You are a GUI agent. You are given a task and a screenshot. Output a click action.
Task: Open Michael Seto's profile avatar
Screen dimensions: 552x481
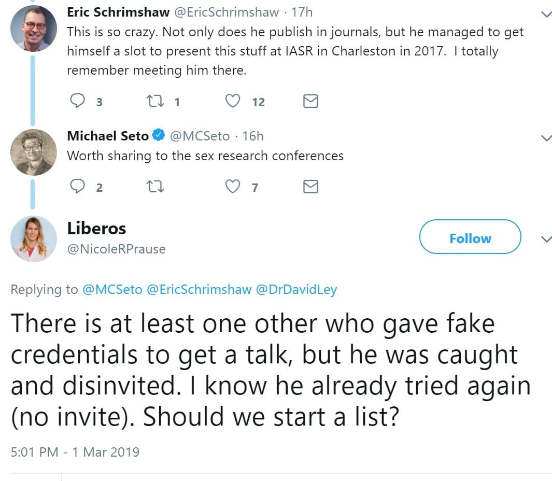(34, 152)
